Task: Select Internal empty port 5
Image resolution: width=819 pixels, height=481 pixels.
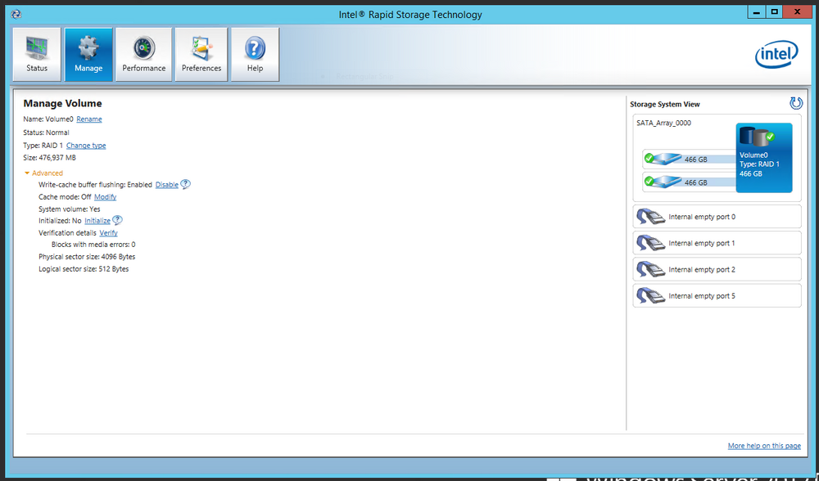Action: (x=717, y=296)
